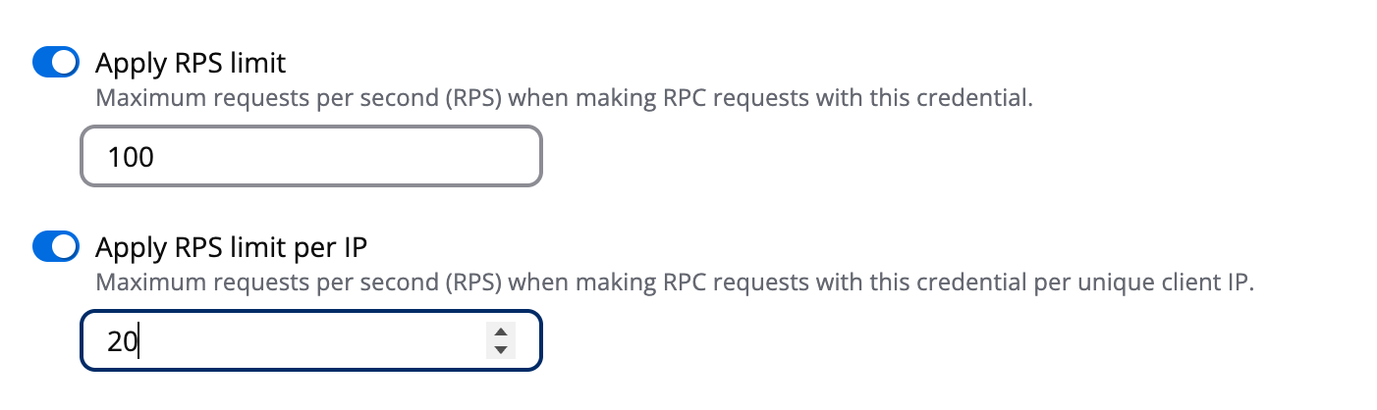Click the word "Maximum" in the first description

135,99
